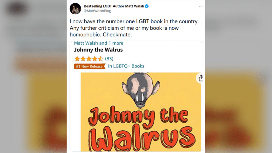Click the blue verified badge
The height and width of the screenshot is (153, 272).
tap(147, 6)
